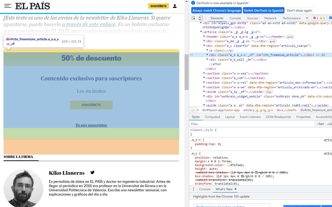The width and height of the screenshot is (332, 207).
Task: Click Switch DevTools to Spanish button
Action: click(x=264, y=10)
